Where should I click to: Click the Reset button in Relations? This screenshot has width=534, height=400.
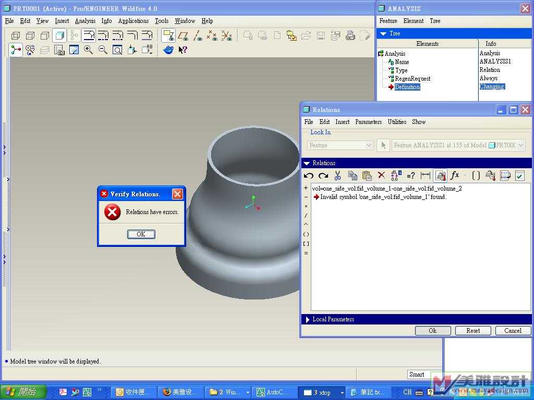tap(473, 331)
